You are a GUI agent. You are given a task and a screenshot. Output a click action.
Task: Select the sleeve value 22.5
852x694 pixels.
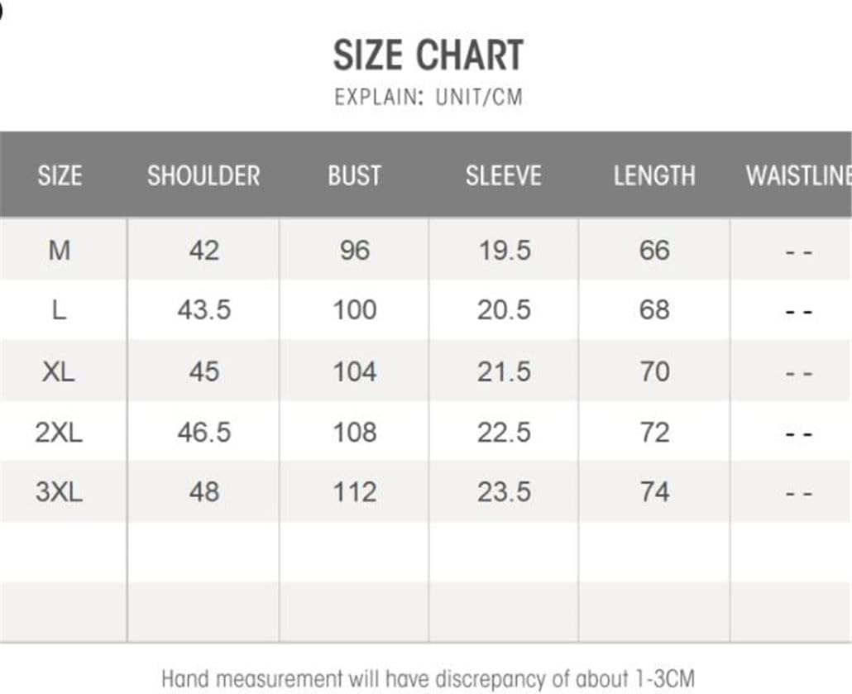point(504,432)
